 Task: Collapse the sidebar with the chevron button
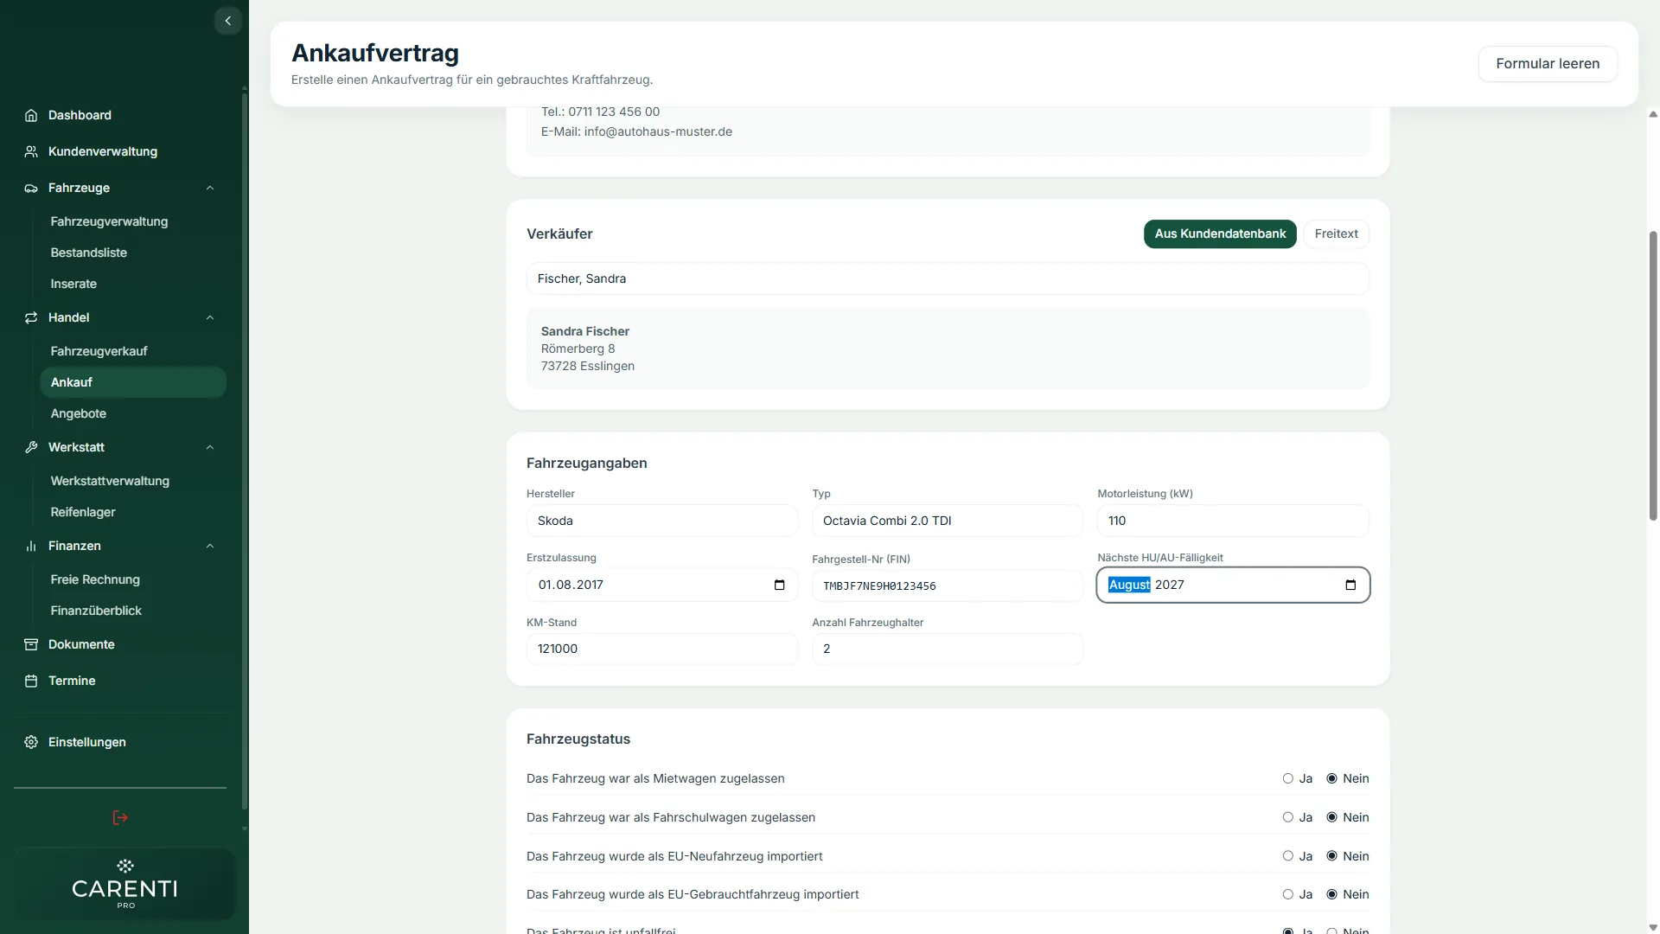pyautogui.click(x=227, y=21)
